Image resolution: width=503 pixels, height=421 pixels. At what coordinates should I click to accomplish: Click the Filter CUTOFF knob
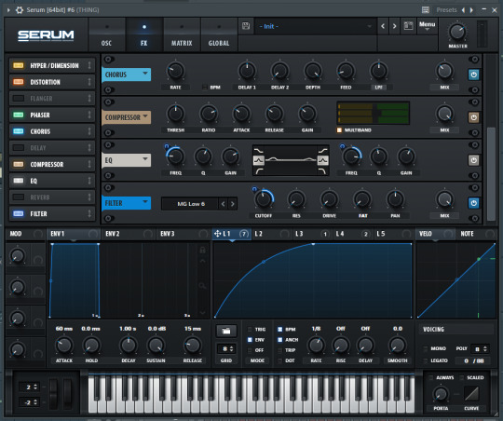264,199
